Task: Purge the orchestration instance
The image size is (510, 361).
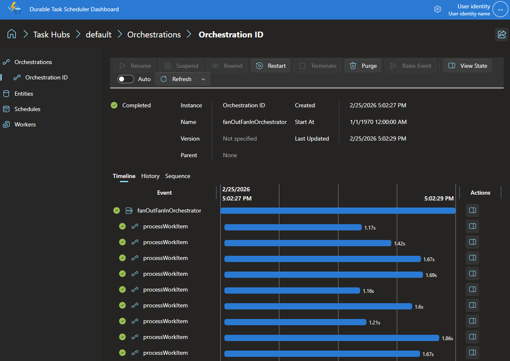Action: [x=363, y=65]
